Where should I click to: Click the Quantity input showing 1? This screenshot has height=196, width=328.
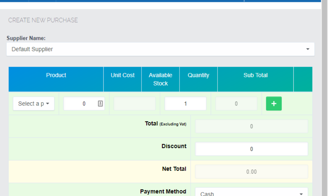[x=185, y=103]
